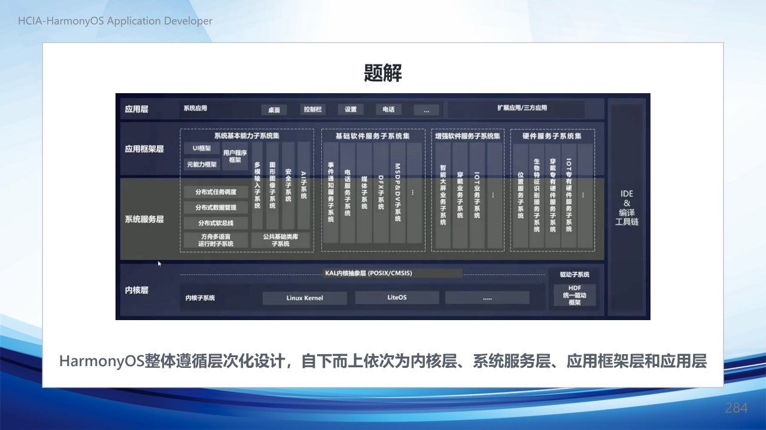Click the 用户程序框架 box
Screen dimensions: 766x430
(x=235, y=156)
